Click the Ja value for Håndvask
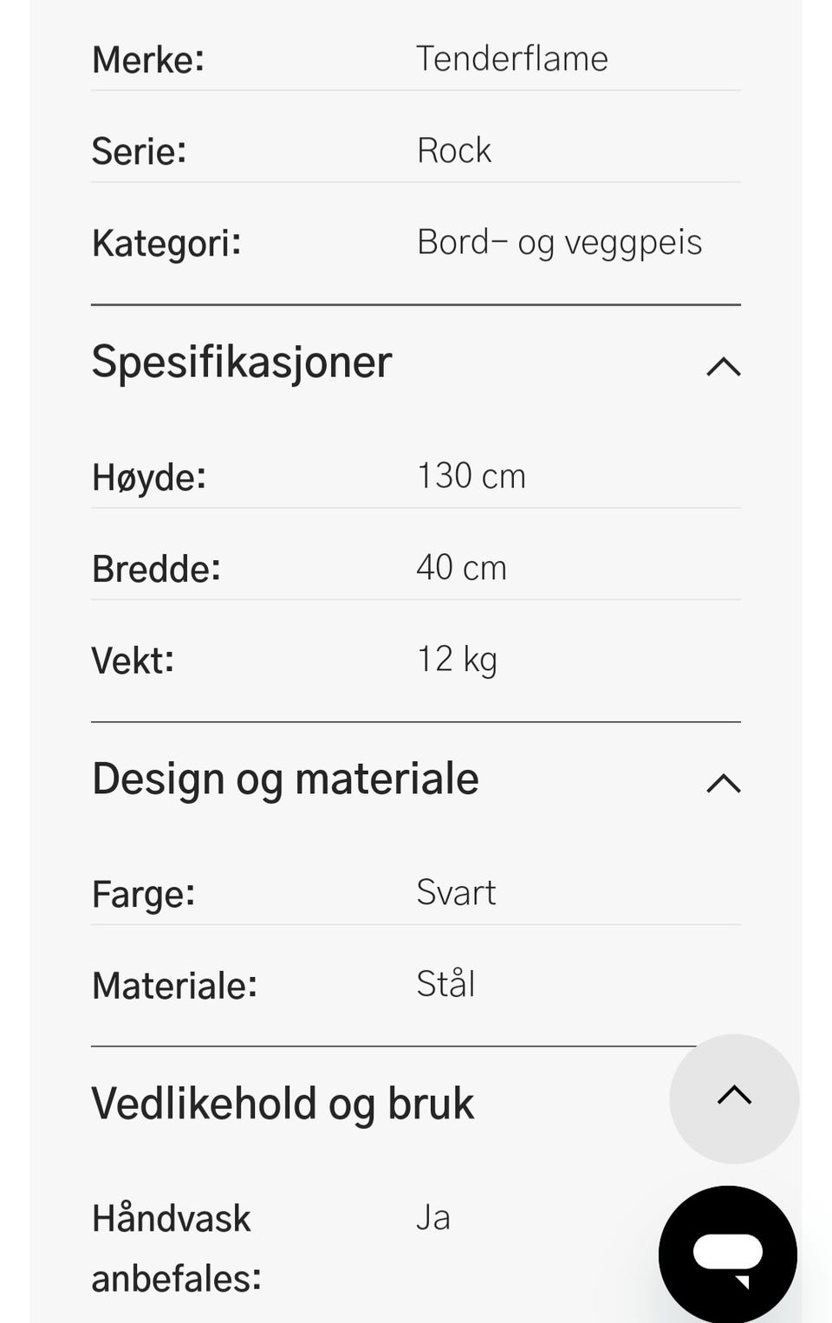Viewport: 832px width, 1323px height. click(432, 1218)
